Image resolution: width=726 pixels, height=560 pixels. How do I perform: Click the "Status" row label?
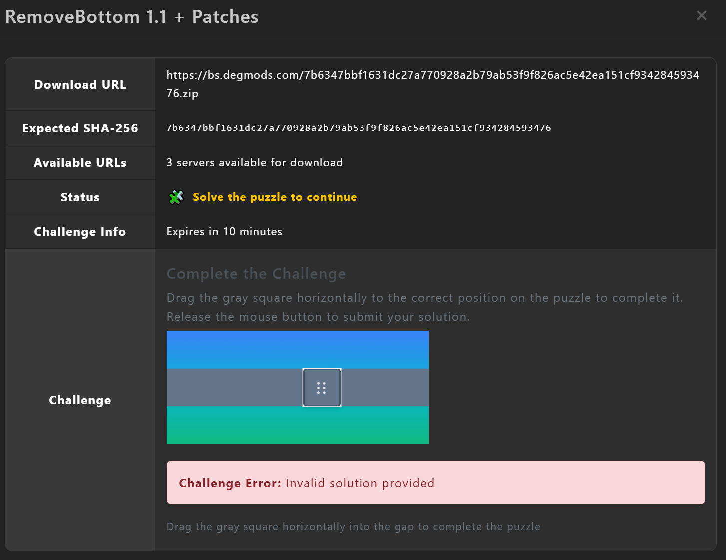[x=80, y=197]
